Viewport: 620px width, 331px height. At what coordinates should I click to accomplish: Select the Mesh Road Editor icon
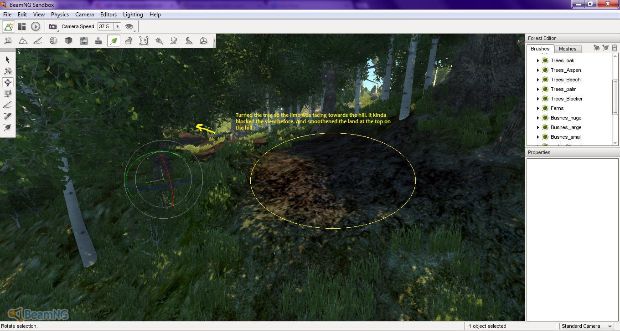tap(129, 40)
